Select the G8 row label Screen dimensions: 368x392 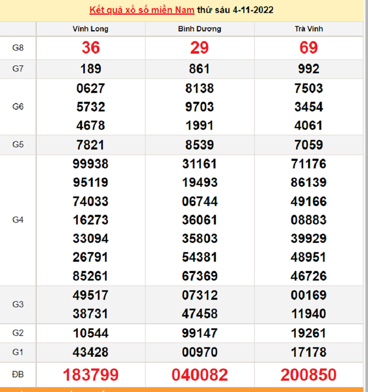point(18,48)
